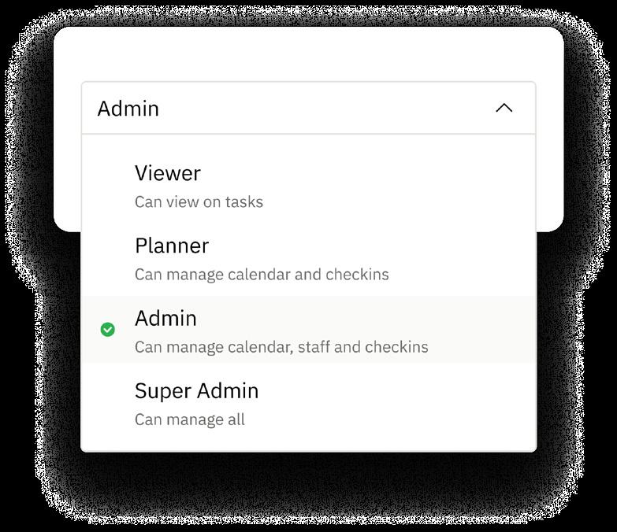Click 'Can manage calendar and checkins' text
The height and width of the screenshot is (532, 617).
pyautogui.click(x=262, y=275)
